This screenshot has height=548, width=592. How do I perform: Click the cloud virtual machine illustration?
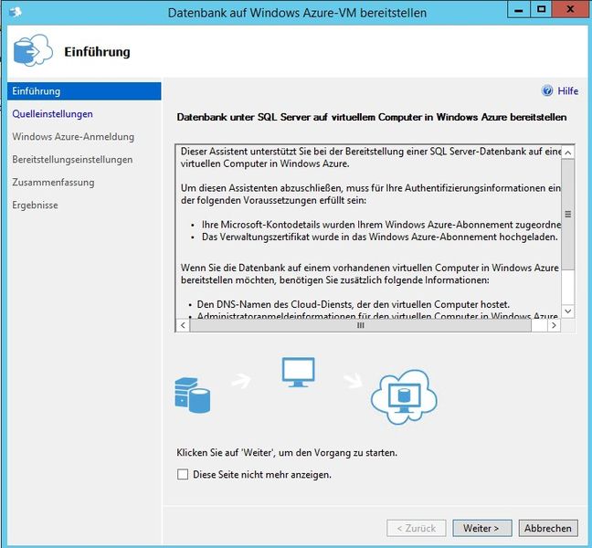(x=404, y=397)
